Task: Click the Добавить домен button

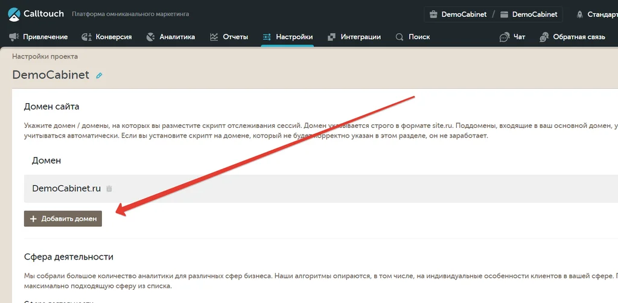Action: [x=63, y=218]
